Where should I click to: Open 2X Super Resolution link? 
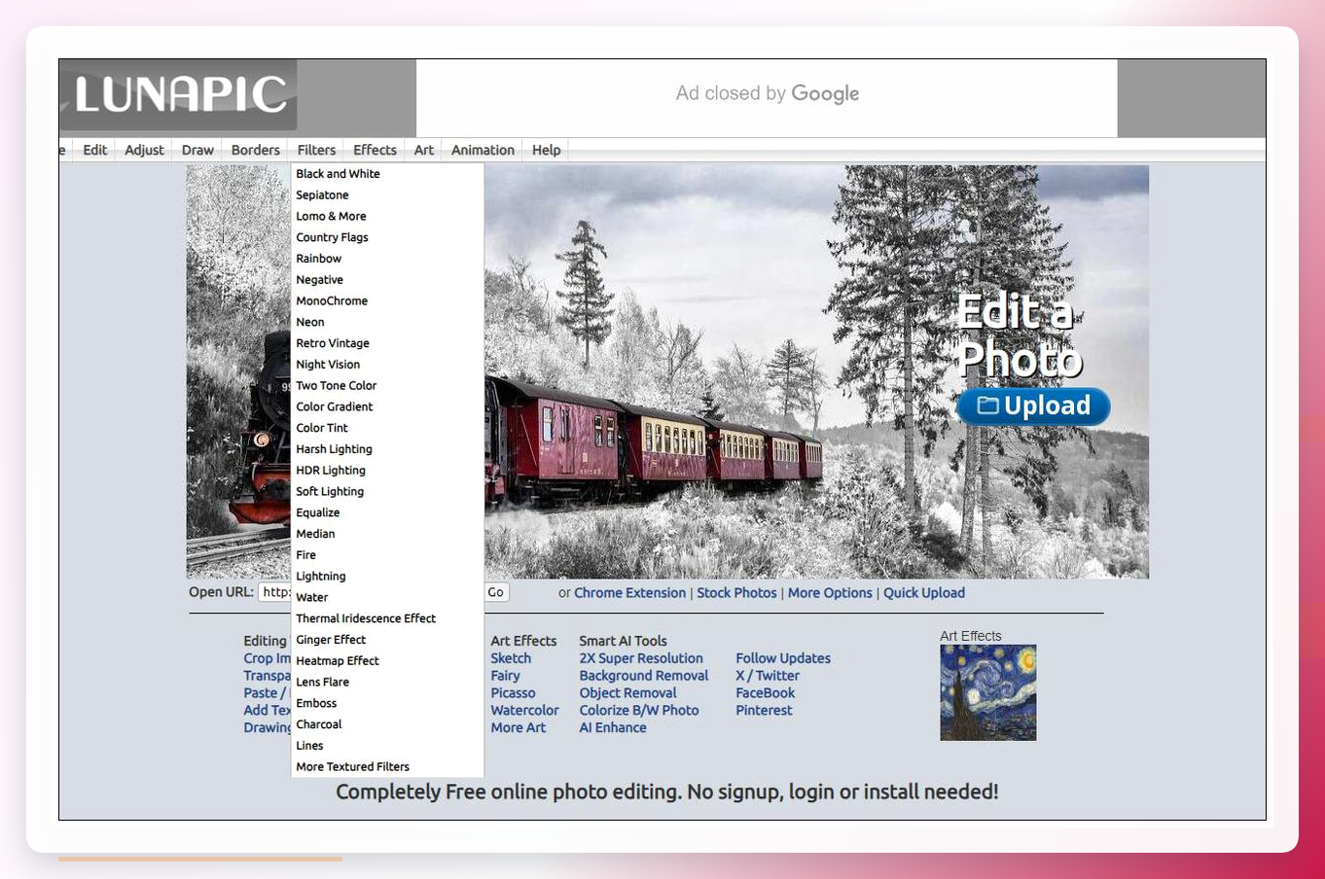coord(641,658)
